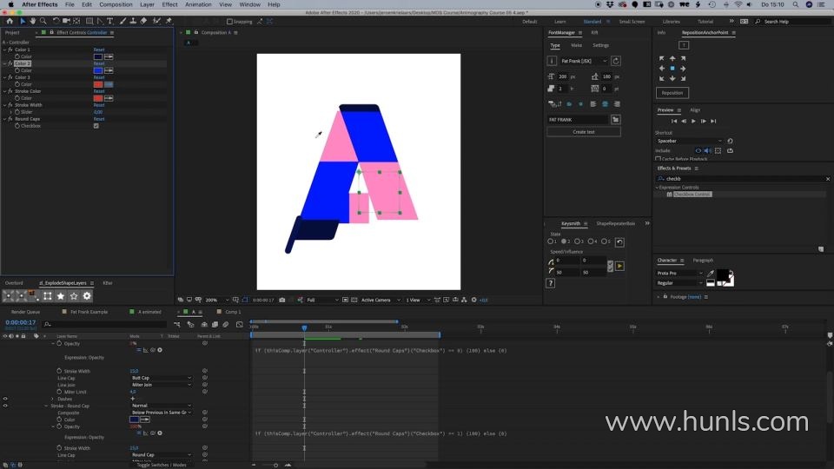The width and height of the screenshot is (834, 469).
Task: Click the Home icon in toolbar
Action: pyautogui.click(x=9, y=21)
